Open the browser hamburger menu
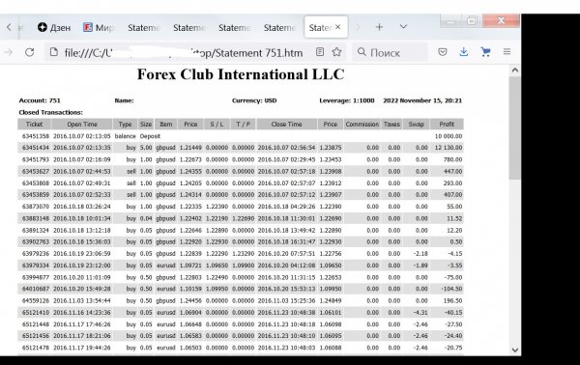This screenshot has width=580, height=365. (x=507, y=52)
